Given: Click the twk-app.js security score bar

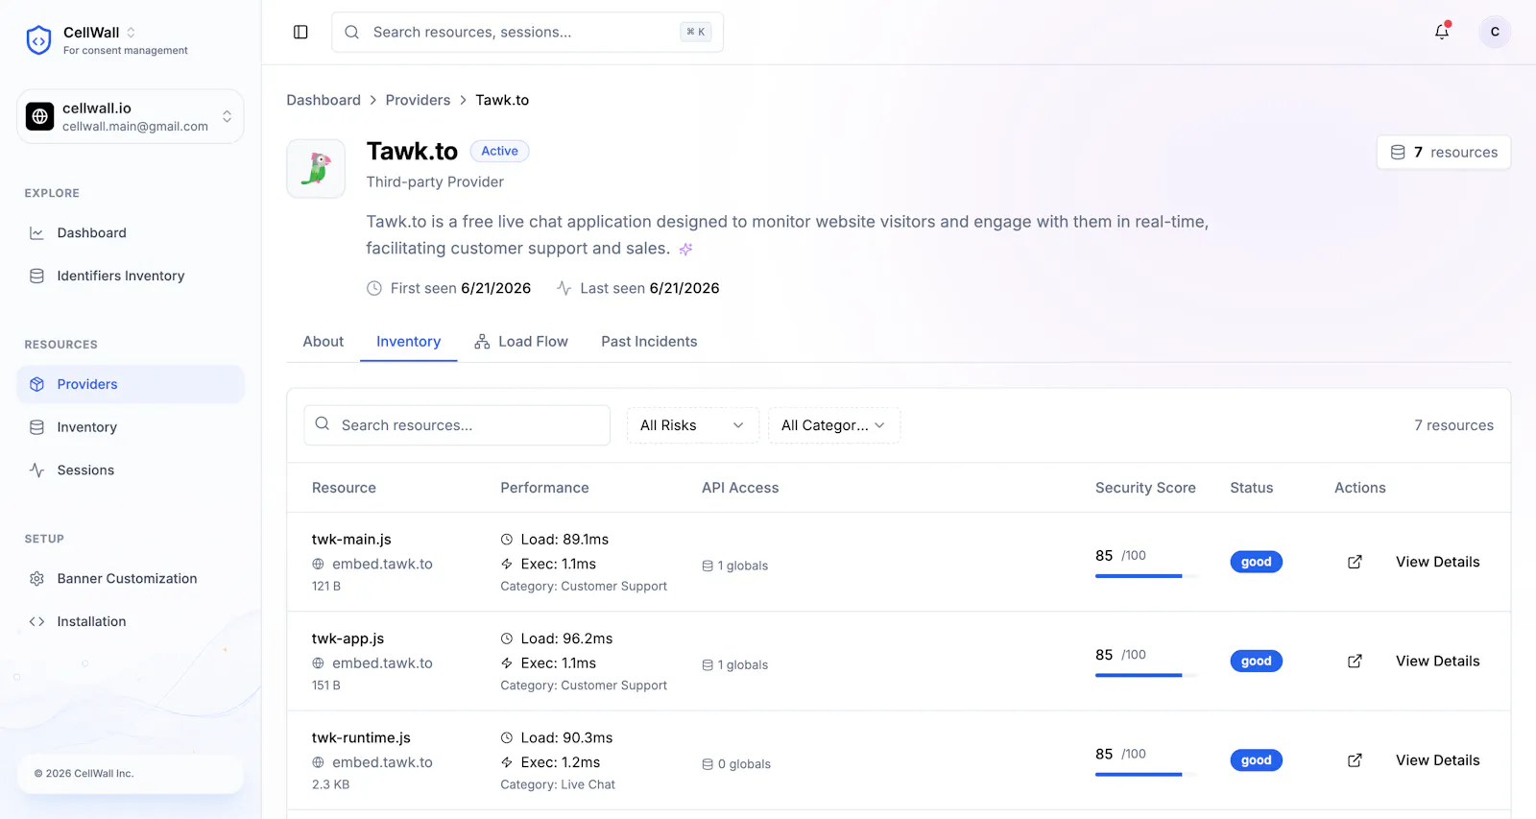Looking at the screenshot, I should pos(1146,675).
